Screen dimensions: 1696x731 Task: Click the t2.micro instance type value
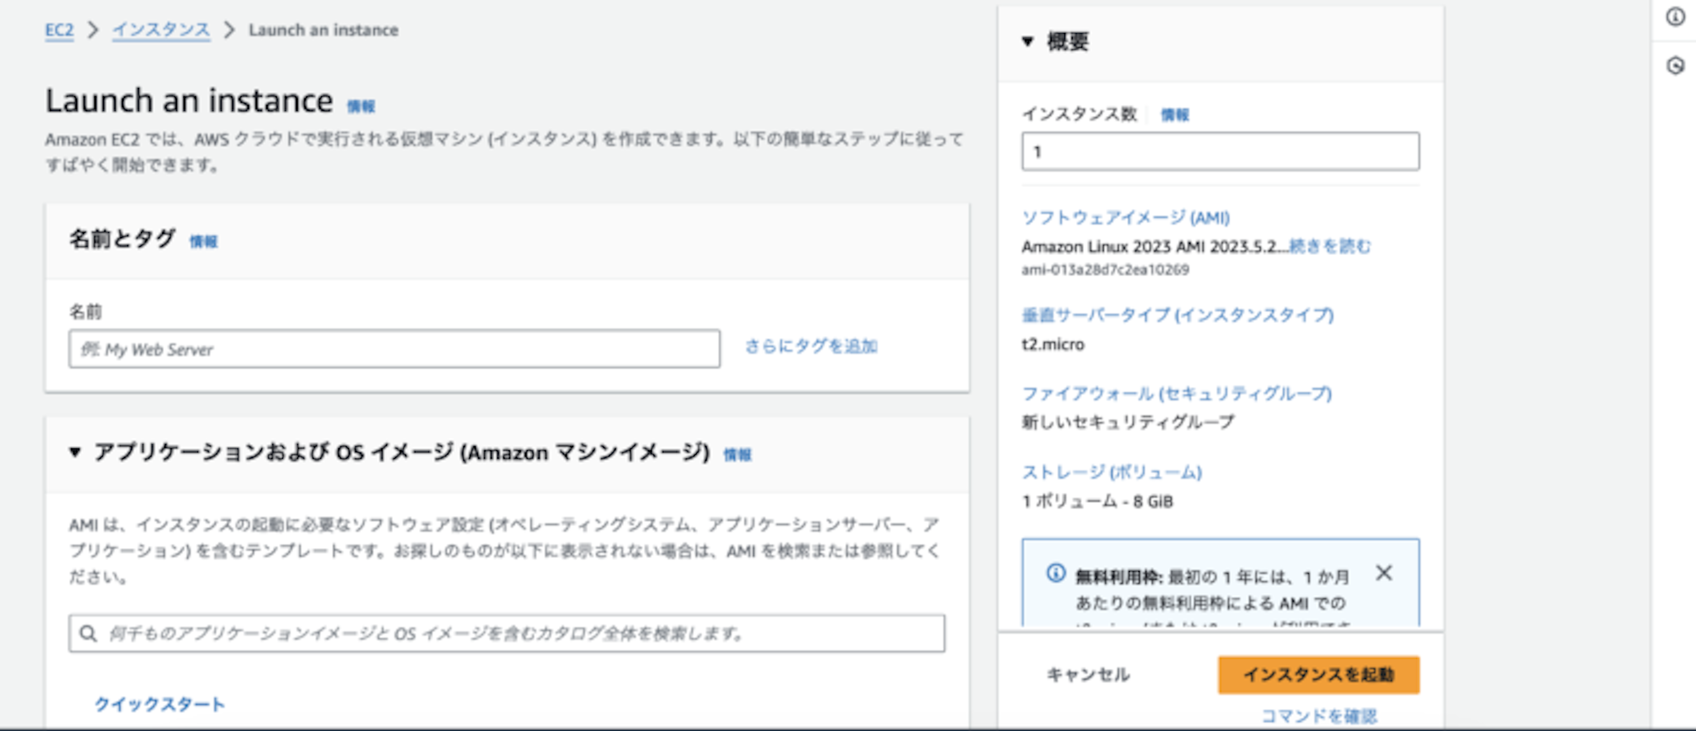(1053, 345)
